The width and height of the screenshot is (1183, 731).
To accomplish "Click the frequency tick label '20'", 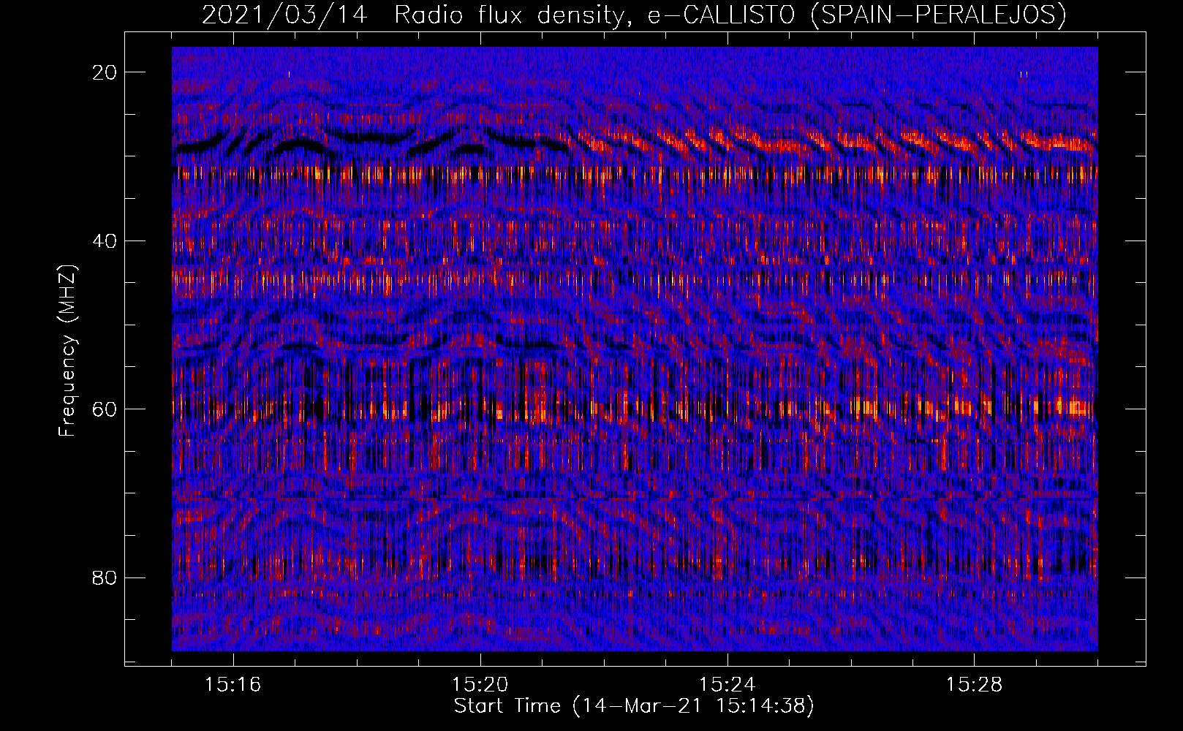I will pos(105,72).
